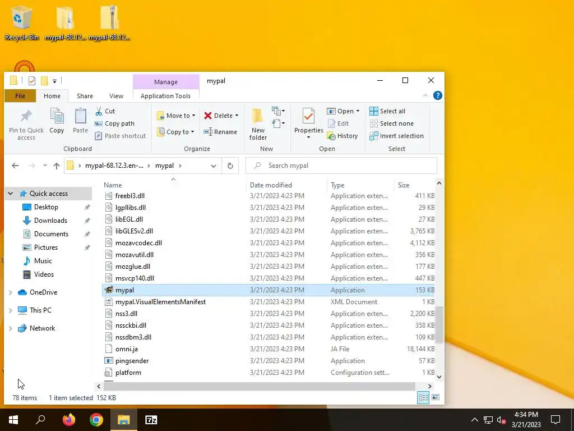Open Google Chrome from the taskbar
The image size is (574, 431).
tap(96, 420)
